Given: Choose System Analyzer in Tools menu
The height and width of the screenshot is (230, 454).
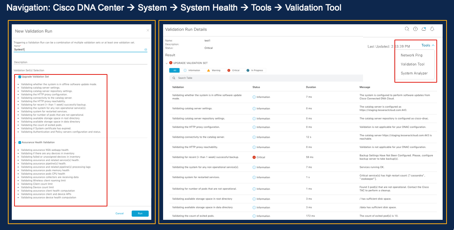Looking at the screenshot, I should (414, 73).
